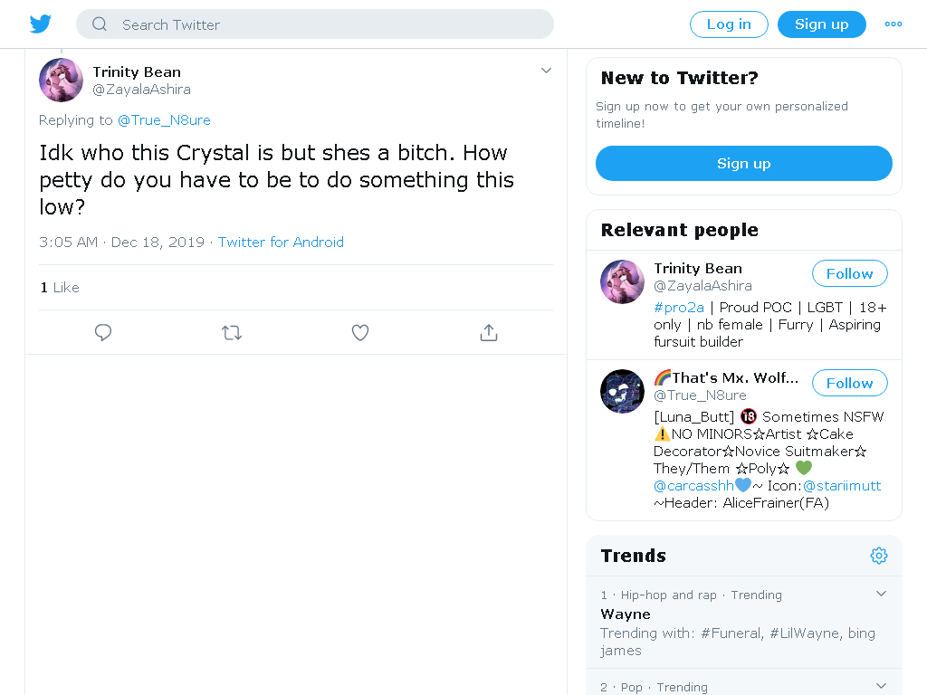Reply to the tweet via speech bubble icon

[x=103, y=333]
